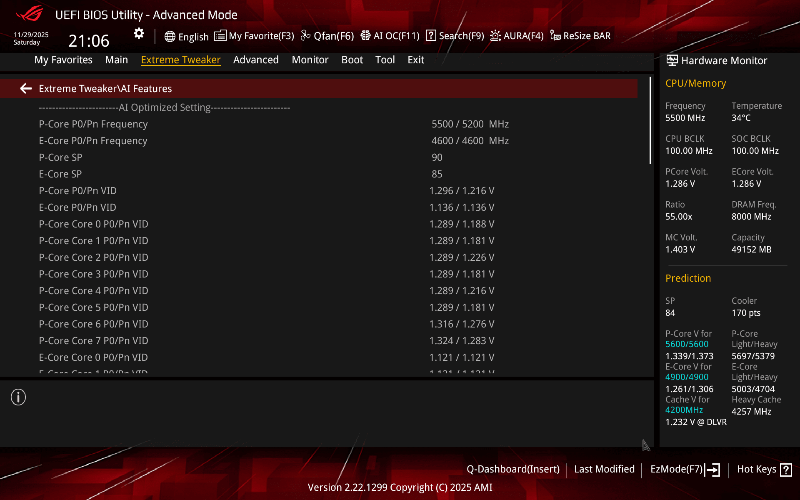The width and height of the screenshot is (800, 500).
Task: Click the English language globe icon
Action: pyautogui.click(x=170, y=37)
